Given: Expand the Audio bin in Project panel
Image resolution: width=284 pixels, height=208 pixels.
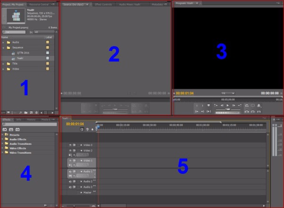Looking at the screenshot, I should pos(3,42).
